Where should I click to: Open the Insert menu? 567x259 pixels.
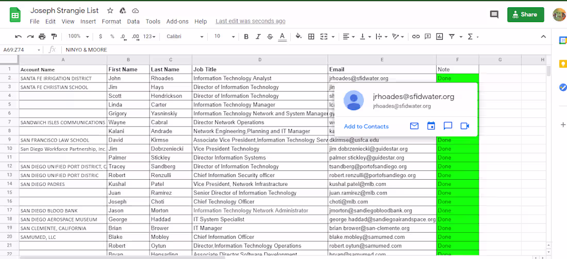(x=88, y=21)
